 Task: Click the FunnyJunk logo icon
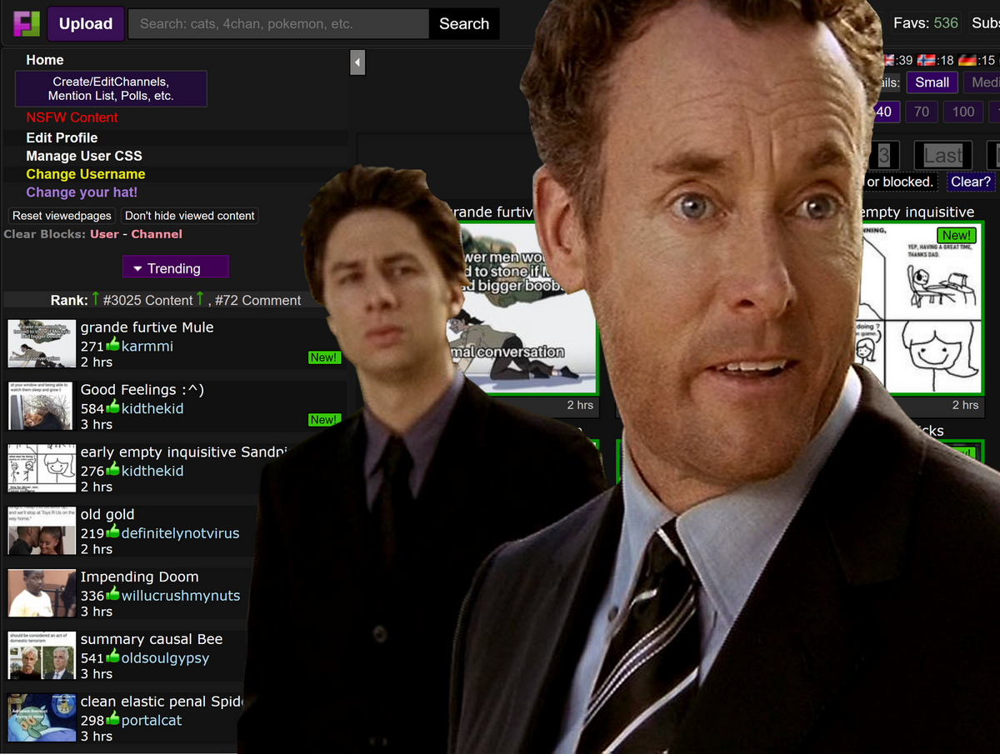(x=26, y=23)
